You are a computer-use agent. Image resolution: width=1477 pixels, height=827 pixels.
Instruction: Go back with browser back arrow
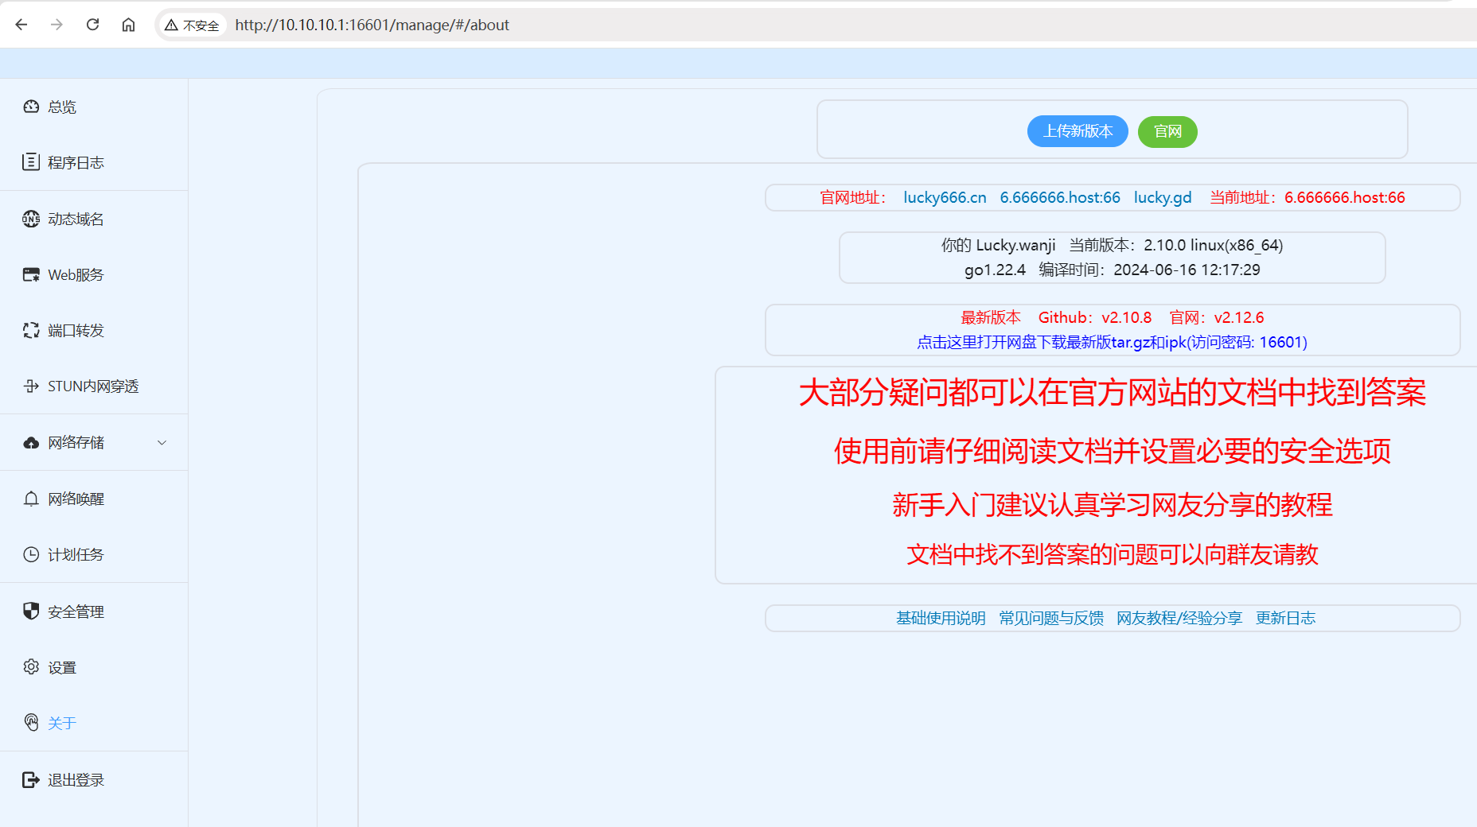(21, 25)
